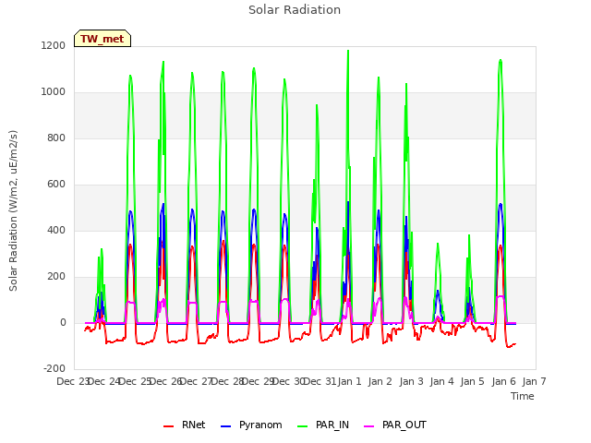Screen dimensions: 591x443
Task: Click the PAR_IN peak on Jan 6
Action: tap(501, 60)
